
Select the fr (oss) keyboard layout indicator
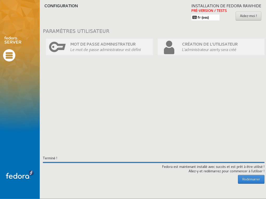[x=205, y=17]
